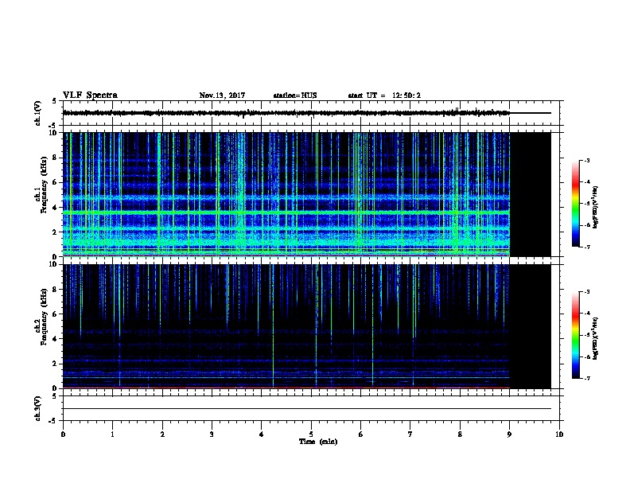
Task: Click the "VLF Spectra" plot title
Action: [x=90, y=95]
